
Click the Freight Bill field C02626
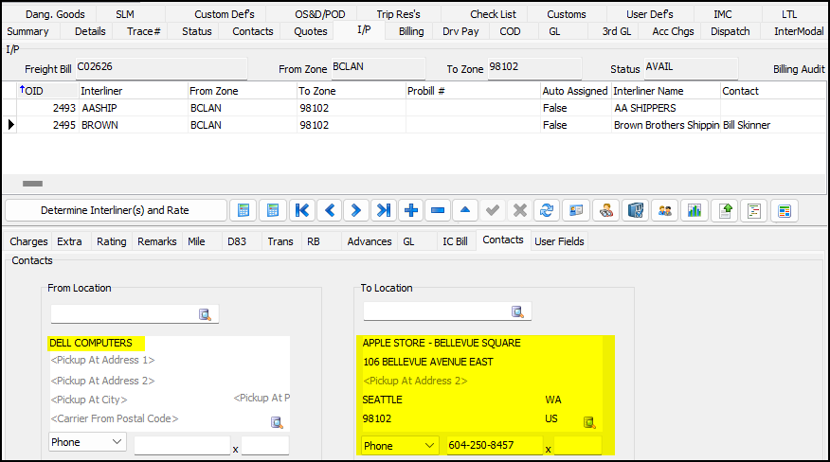click(159, 68)
